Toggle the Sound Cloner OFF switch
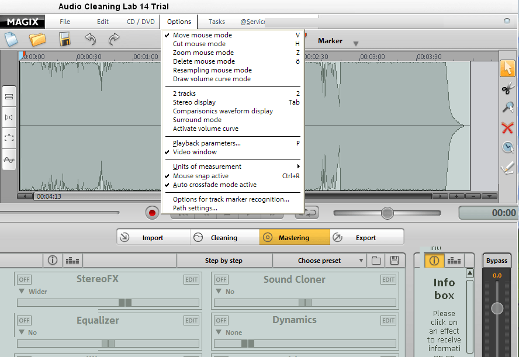 click(x=220, y=279)
